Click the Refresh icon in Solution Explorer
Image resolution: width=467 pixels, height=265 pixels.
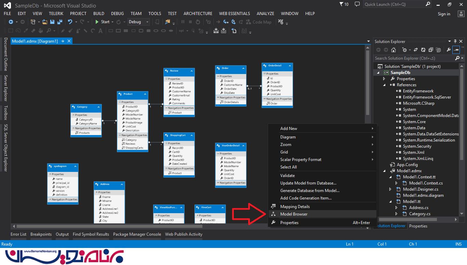coord(423,50)
